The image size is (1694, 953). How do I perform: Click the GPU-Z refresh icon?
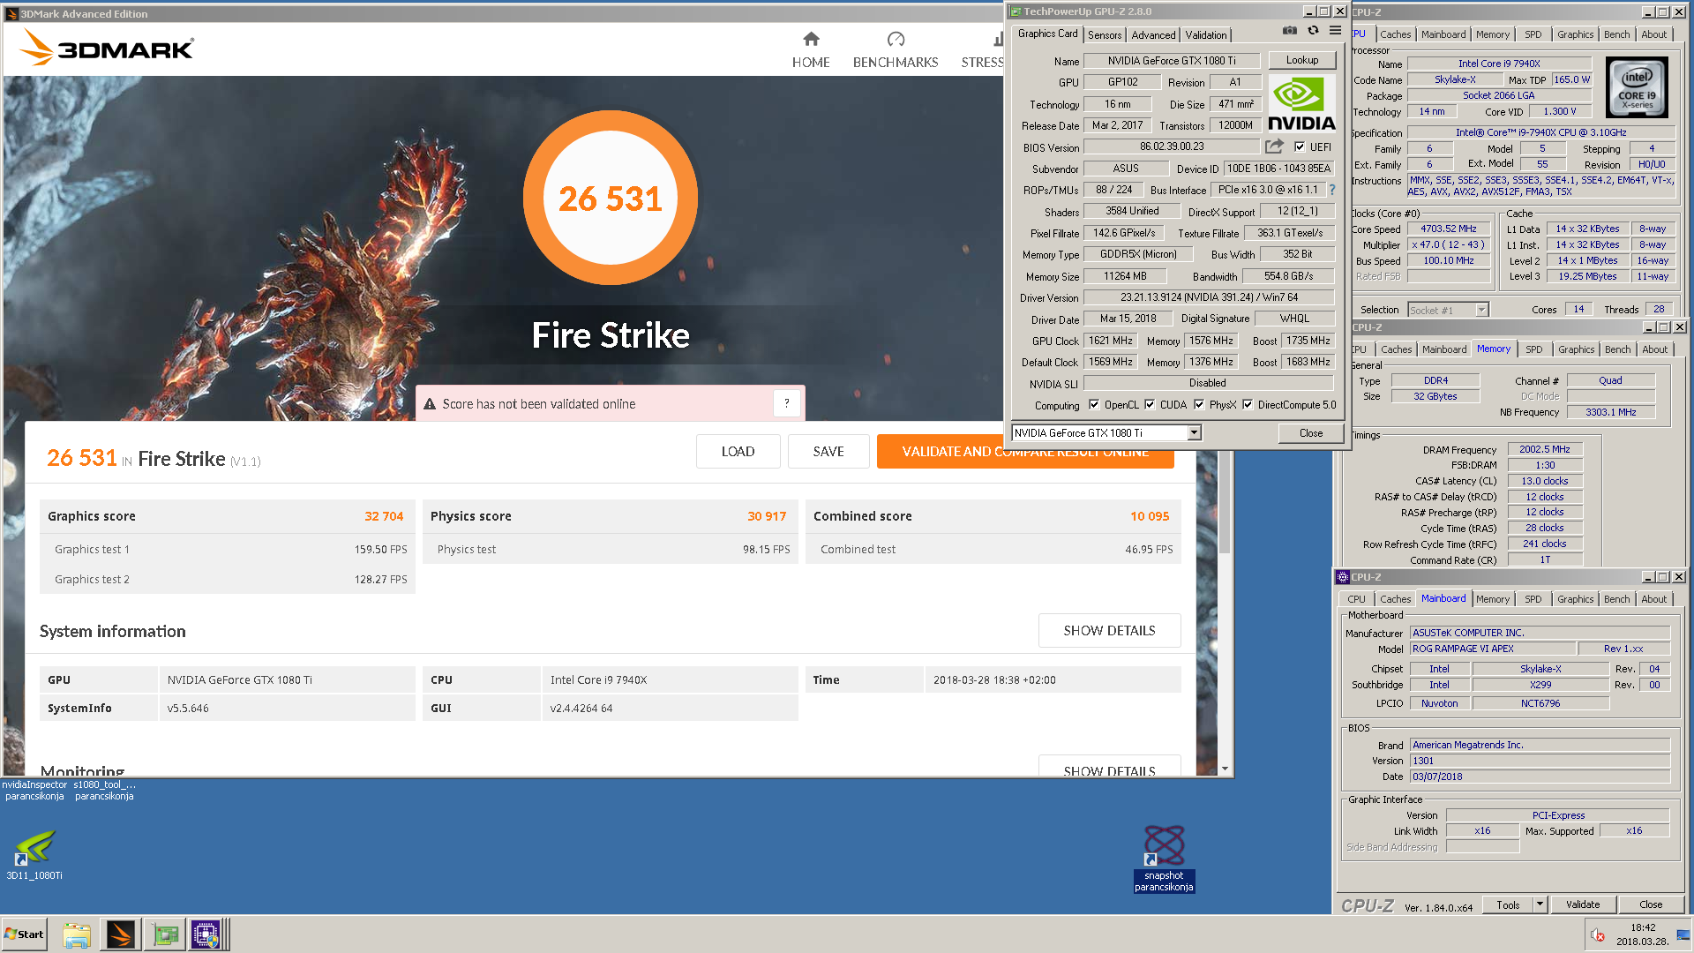[1313, 31]
